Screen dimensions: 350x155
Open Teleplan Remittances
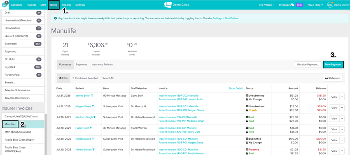[23, 98]
